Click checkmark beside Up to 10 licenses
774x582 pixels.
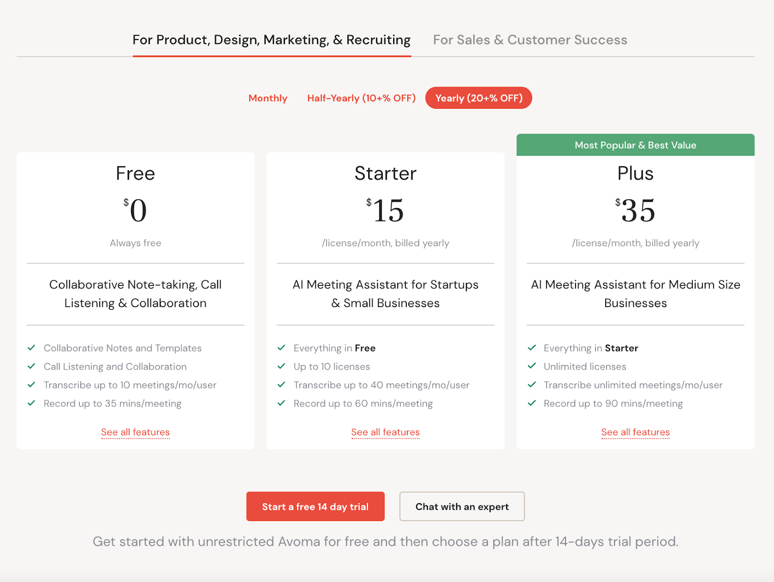click(x=282, y=366)
